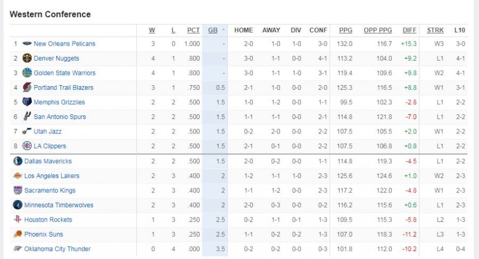Image resolution: width=479 pixels, height=259 pixels.
Task: Sort standings by W column
Action: (152, 30)
